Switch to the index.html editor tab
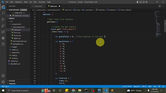166x93 pixels. coord(38,6)
